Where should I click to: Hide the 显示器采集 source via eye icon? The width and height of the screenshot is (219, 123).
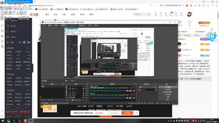coord(83,97)
